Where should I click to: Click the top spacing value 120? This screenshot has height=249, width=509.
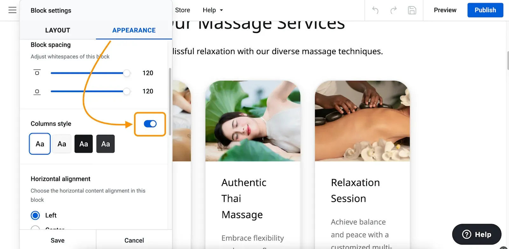[x=148, y=73]
